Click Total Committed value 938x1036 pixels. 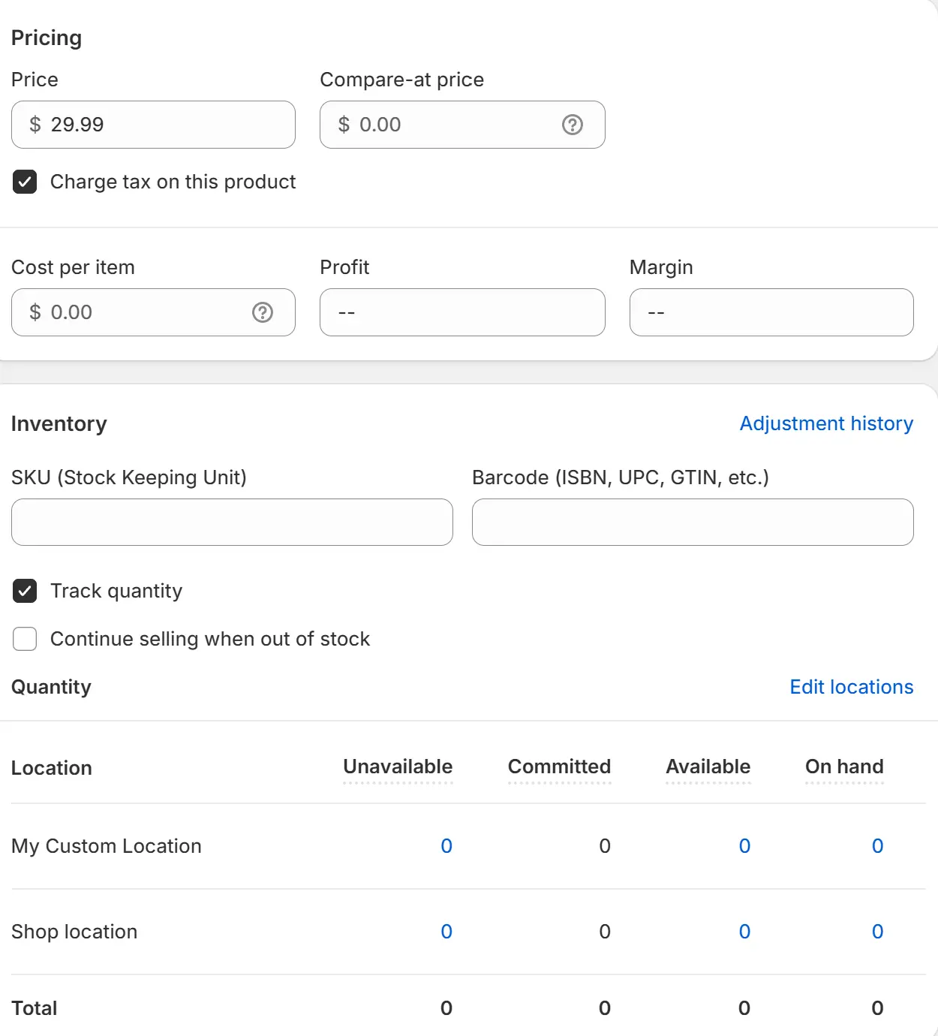point(605,1008)
